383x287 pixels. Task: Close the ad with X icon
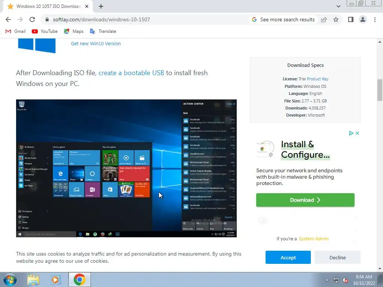pos(357,133)
